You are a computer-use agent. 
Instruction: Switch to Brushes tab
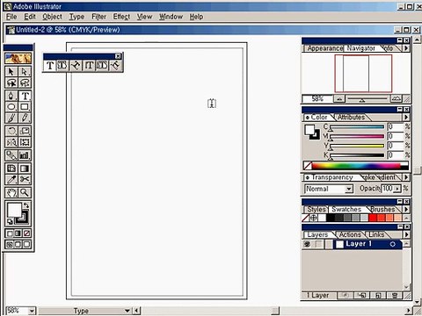(382, 210)
